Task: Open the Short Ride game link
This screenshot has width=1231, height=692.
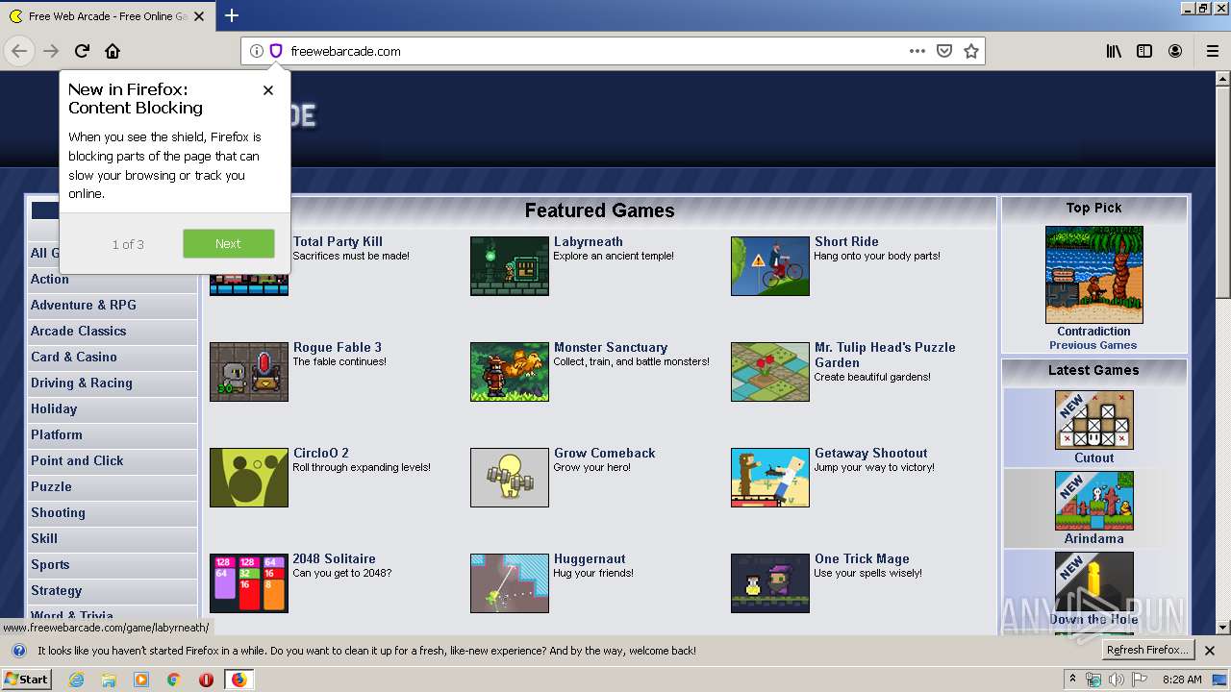Action: tap(846, 241)
